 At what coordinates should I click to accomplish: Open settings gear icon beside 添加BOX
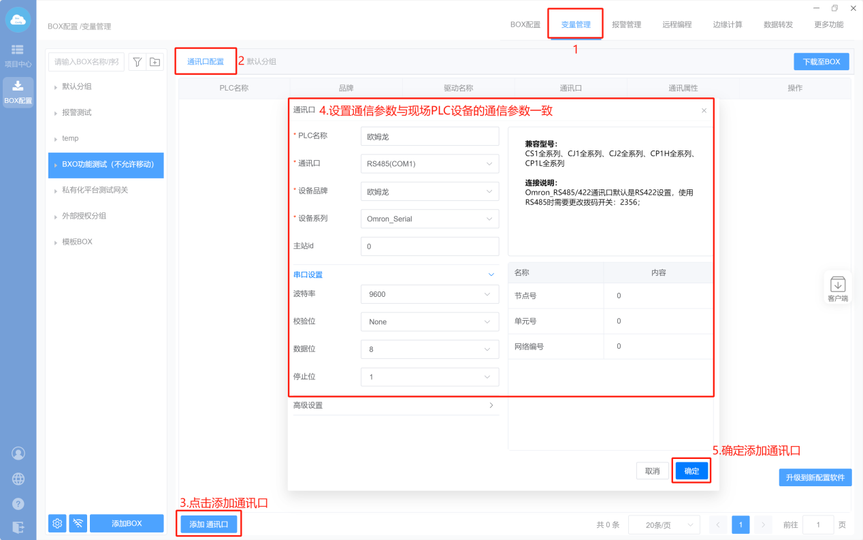57,523
